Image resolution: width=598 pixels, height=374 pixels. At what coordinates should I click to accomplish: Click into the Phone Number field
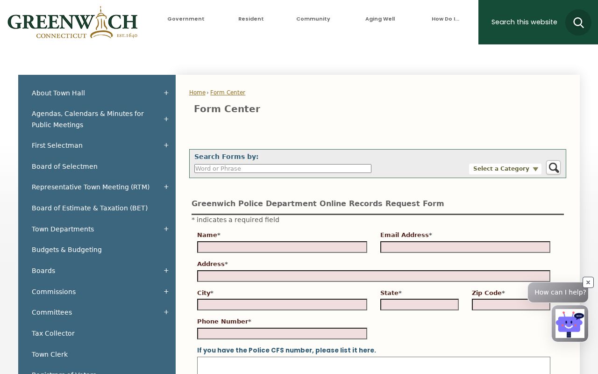coord(282,333)
